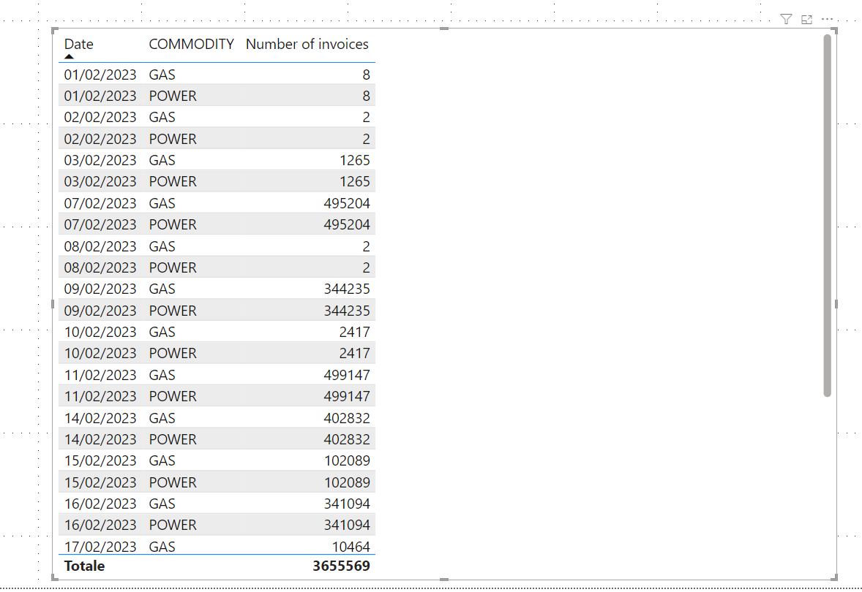Sort by Number of invoices header
Screen dimensions: 862x592
click(307, 44)
